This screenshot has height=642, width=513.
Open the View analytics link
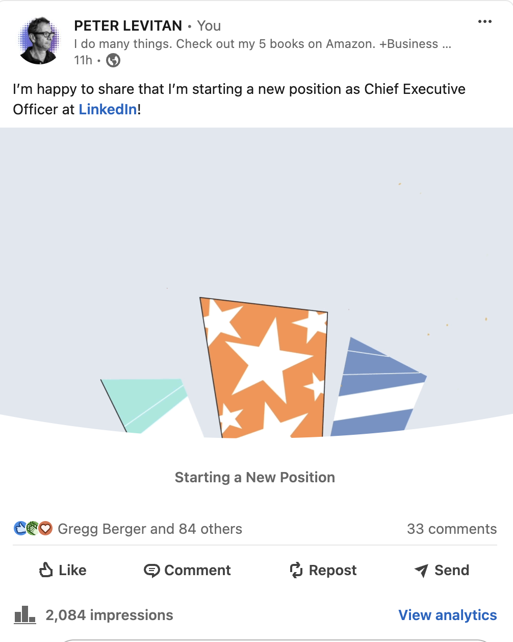tap(447, 615)
